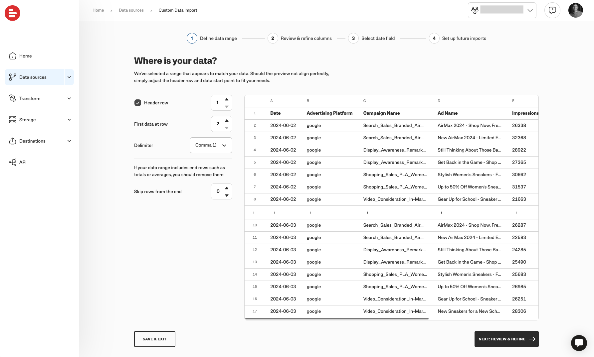Open the user profile avatar
The image size is (594, 357).
click(x=576, y=10)
